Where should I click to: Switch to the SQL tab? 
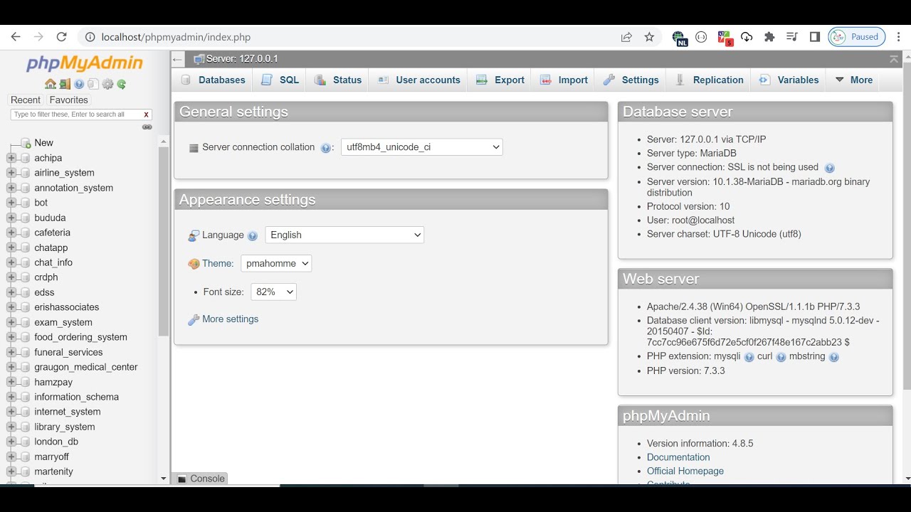point(280,80)
